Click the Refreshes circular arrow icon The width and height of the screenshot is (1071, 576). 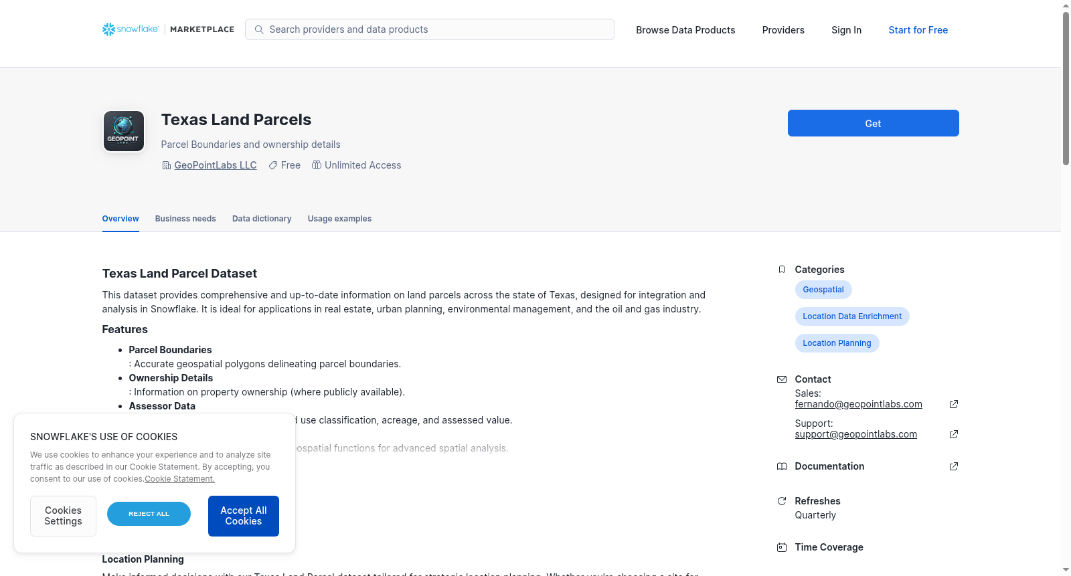(x=782, y=501)
